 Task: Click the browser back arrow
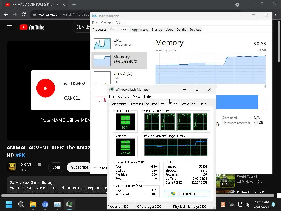(x=6, y=14)
